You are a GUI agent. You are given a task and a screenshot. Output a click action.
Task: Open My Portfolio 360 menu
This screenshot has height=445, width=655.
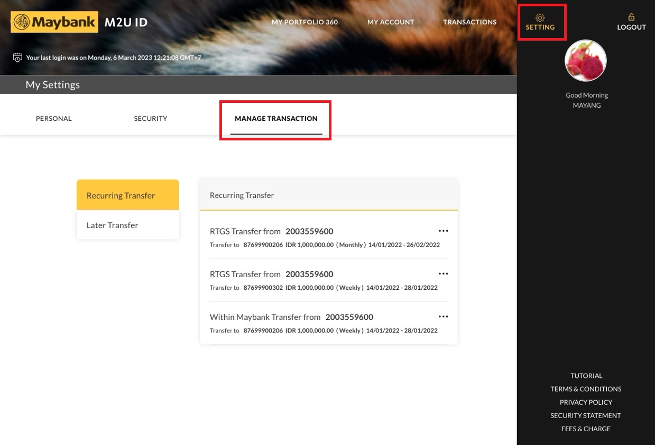[x=305, y=22]
